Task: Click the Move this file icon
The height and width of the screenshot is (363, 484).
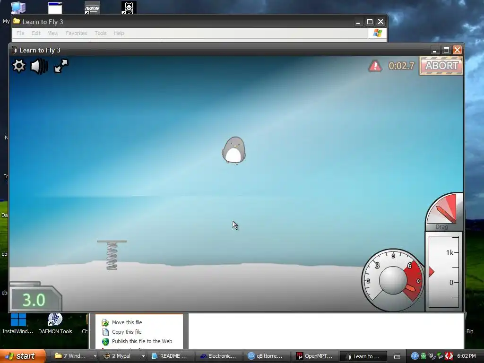Action: [x=105, y=322]
